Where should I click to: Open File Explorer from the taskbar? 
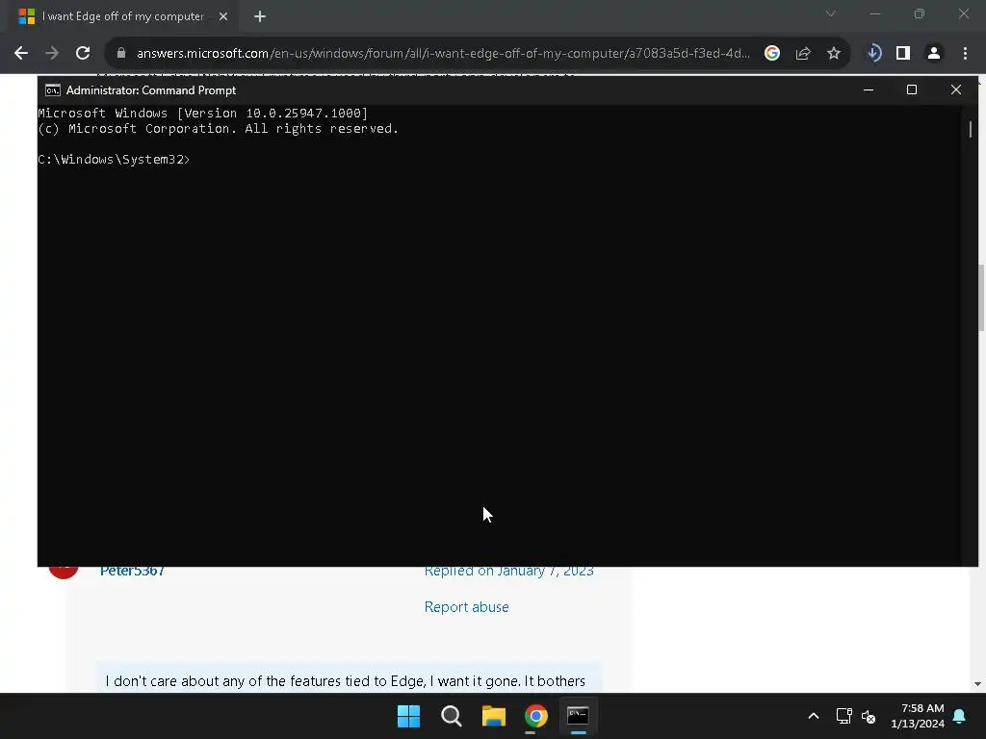494,716
